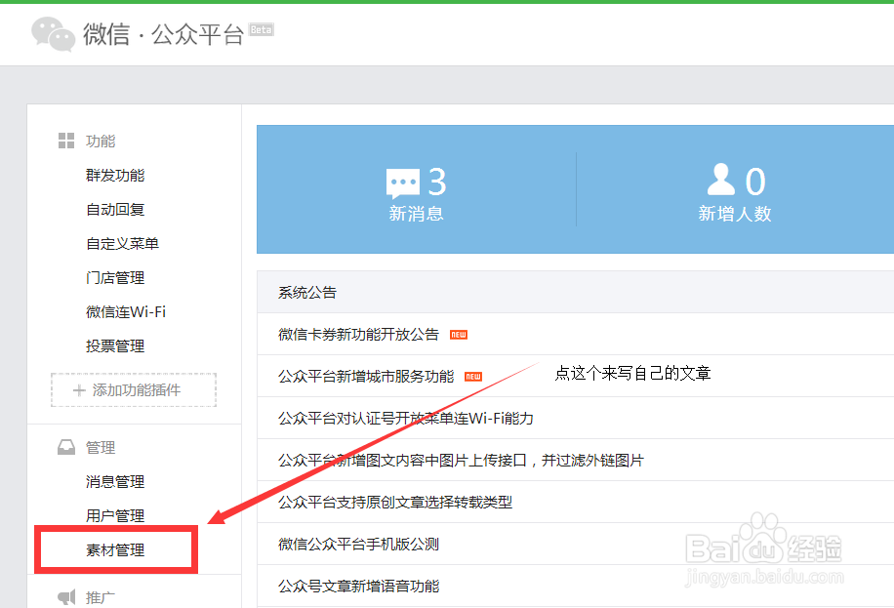Click the new badge beside 微信卡券新功能开放公告

tap(459, 335)
